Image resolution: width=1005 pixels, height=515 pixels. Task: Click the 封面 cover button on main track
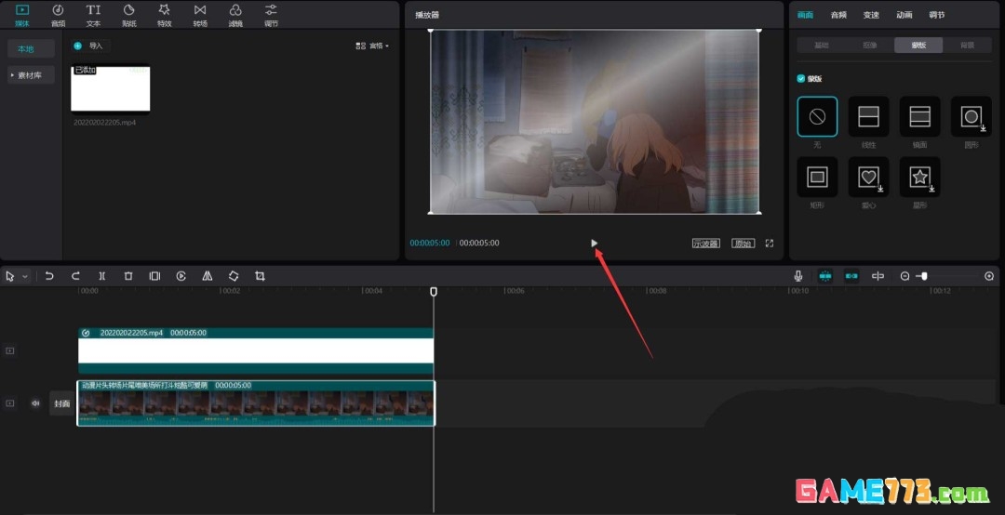[62, 403]
